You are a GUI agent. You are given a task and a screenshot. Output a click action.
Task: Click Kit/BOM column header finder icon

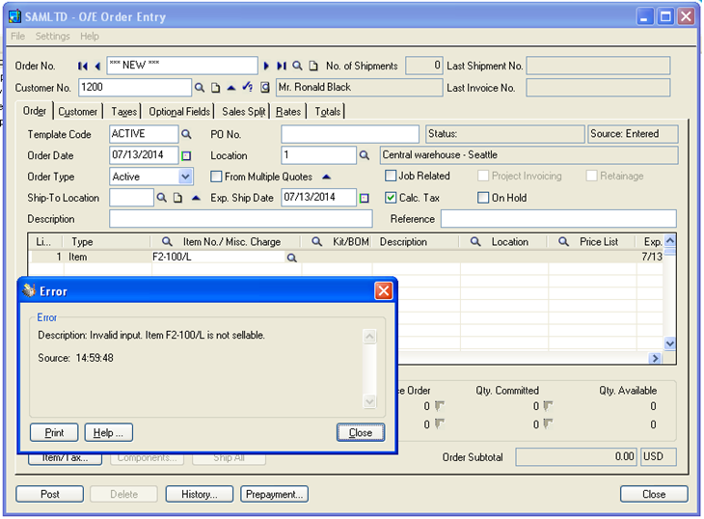pyautogui.click(x=316, y=241)
